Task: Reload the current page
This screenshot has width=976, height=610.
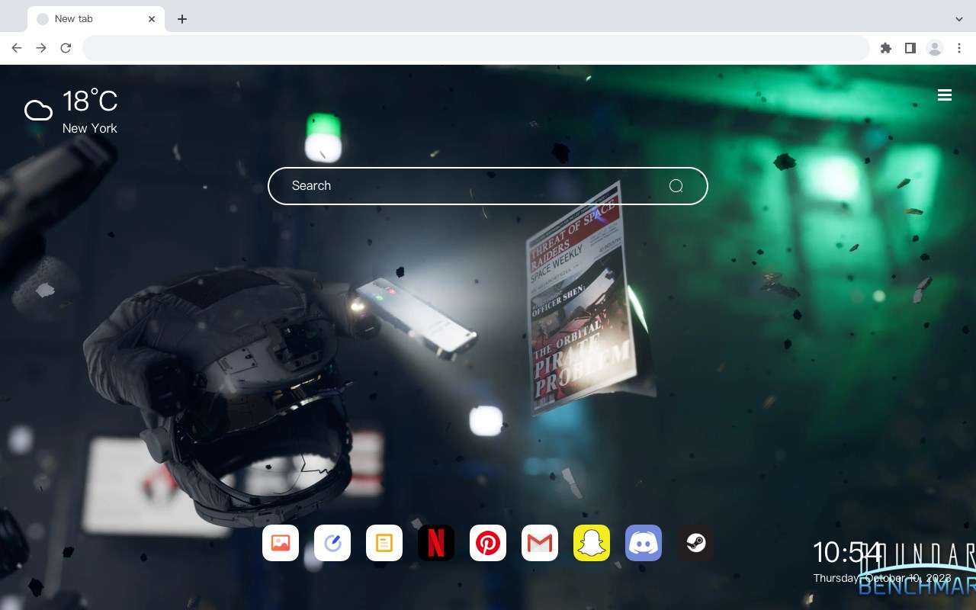Action: pyautogui.click(x=66, y=48)
